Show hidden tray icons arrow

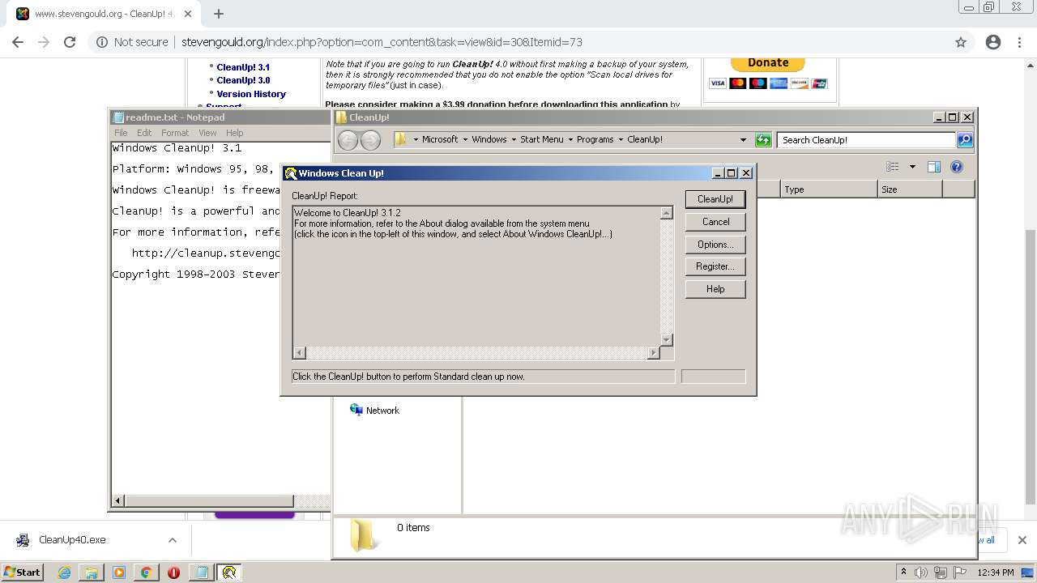point(904,572)
